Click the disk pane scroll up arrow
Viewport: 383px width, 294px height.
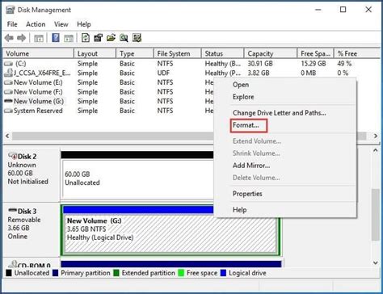tap(376, 150)
